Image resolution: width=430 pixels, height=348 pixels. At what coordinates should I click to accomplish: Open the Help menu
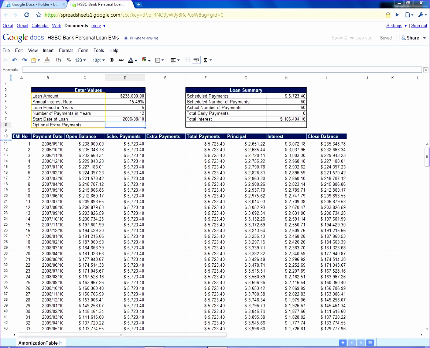pos(114,51)
